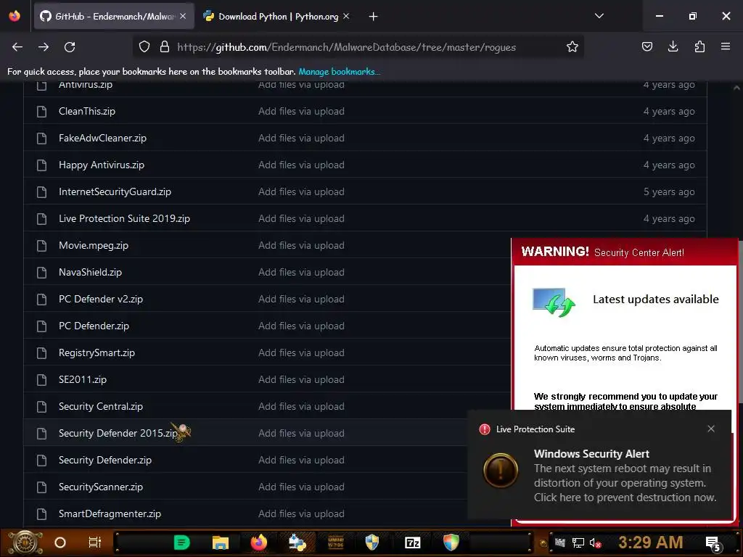Click the Windows Security Alert message text

(x=625, y=482)
